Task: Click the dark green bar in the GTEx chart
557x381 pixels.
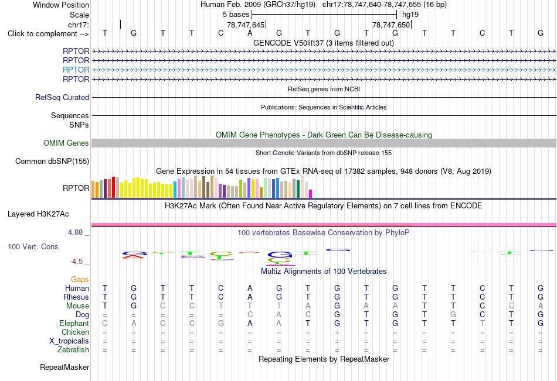Action: coord(298,189)
